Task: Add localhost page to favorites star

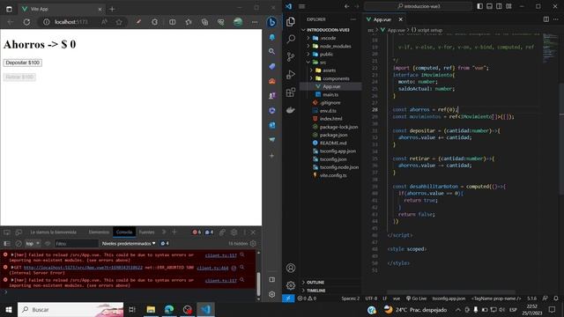Action: [119, 22]
